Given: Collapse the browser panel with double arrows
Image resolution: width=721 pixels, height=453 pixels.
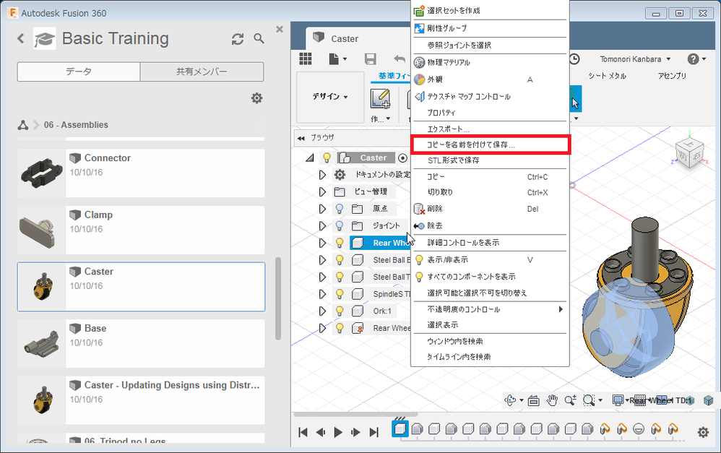Looking at the screenshot, I should pos(301,138).
